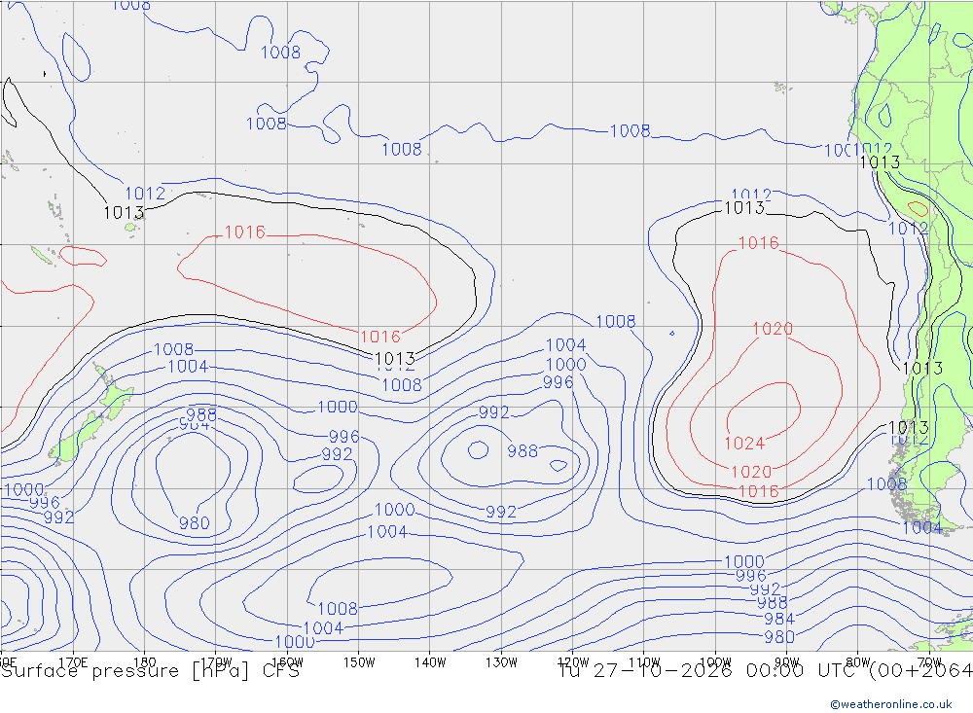Click the 70W longitude label
This screenshot has height=713, width=973.
929,662
